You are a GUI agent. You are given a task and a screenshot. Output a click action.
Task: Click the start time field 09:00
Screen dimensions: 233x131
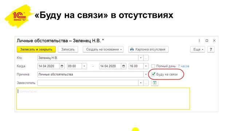74,66
